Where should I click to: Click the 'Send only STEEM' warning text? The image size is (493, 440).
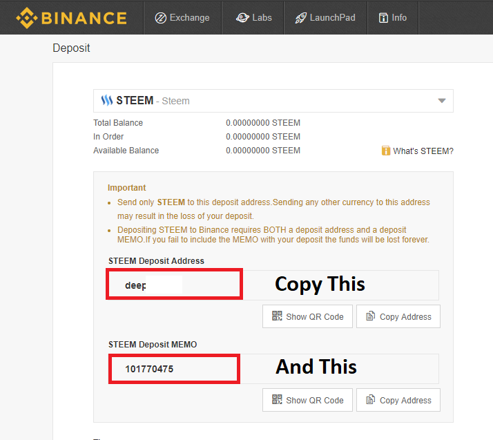click(x=273, y=209)
